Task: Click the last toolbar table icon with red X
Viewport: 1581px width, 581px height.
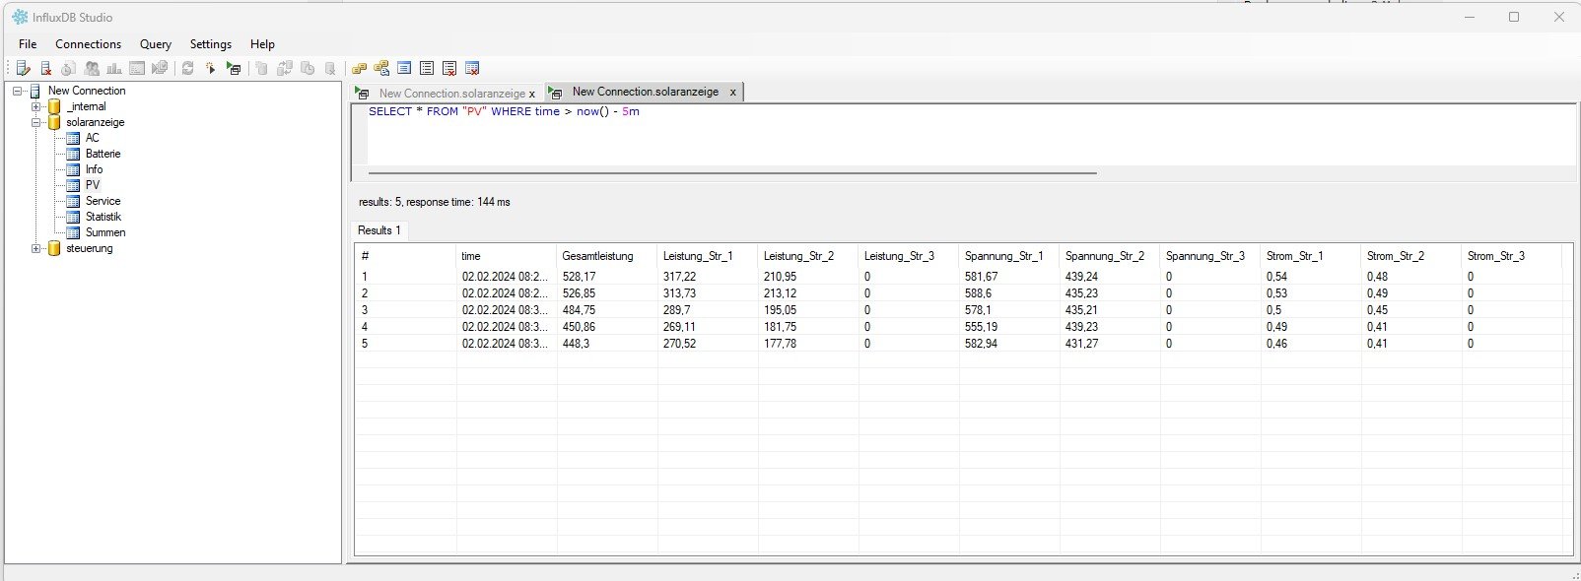Action: [472, 69]
